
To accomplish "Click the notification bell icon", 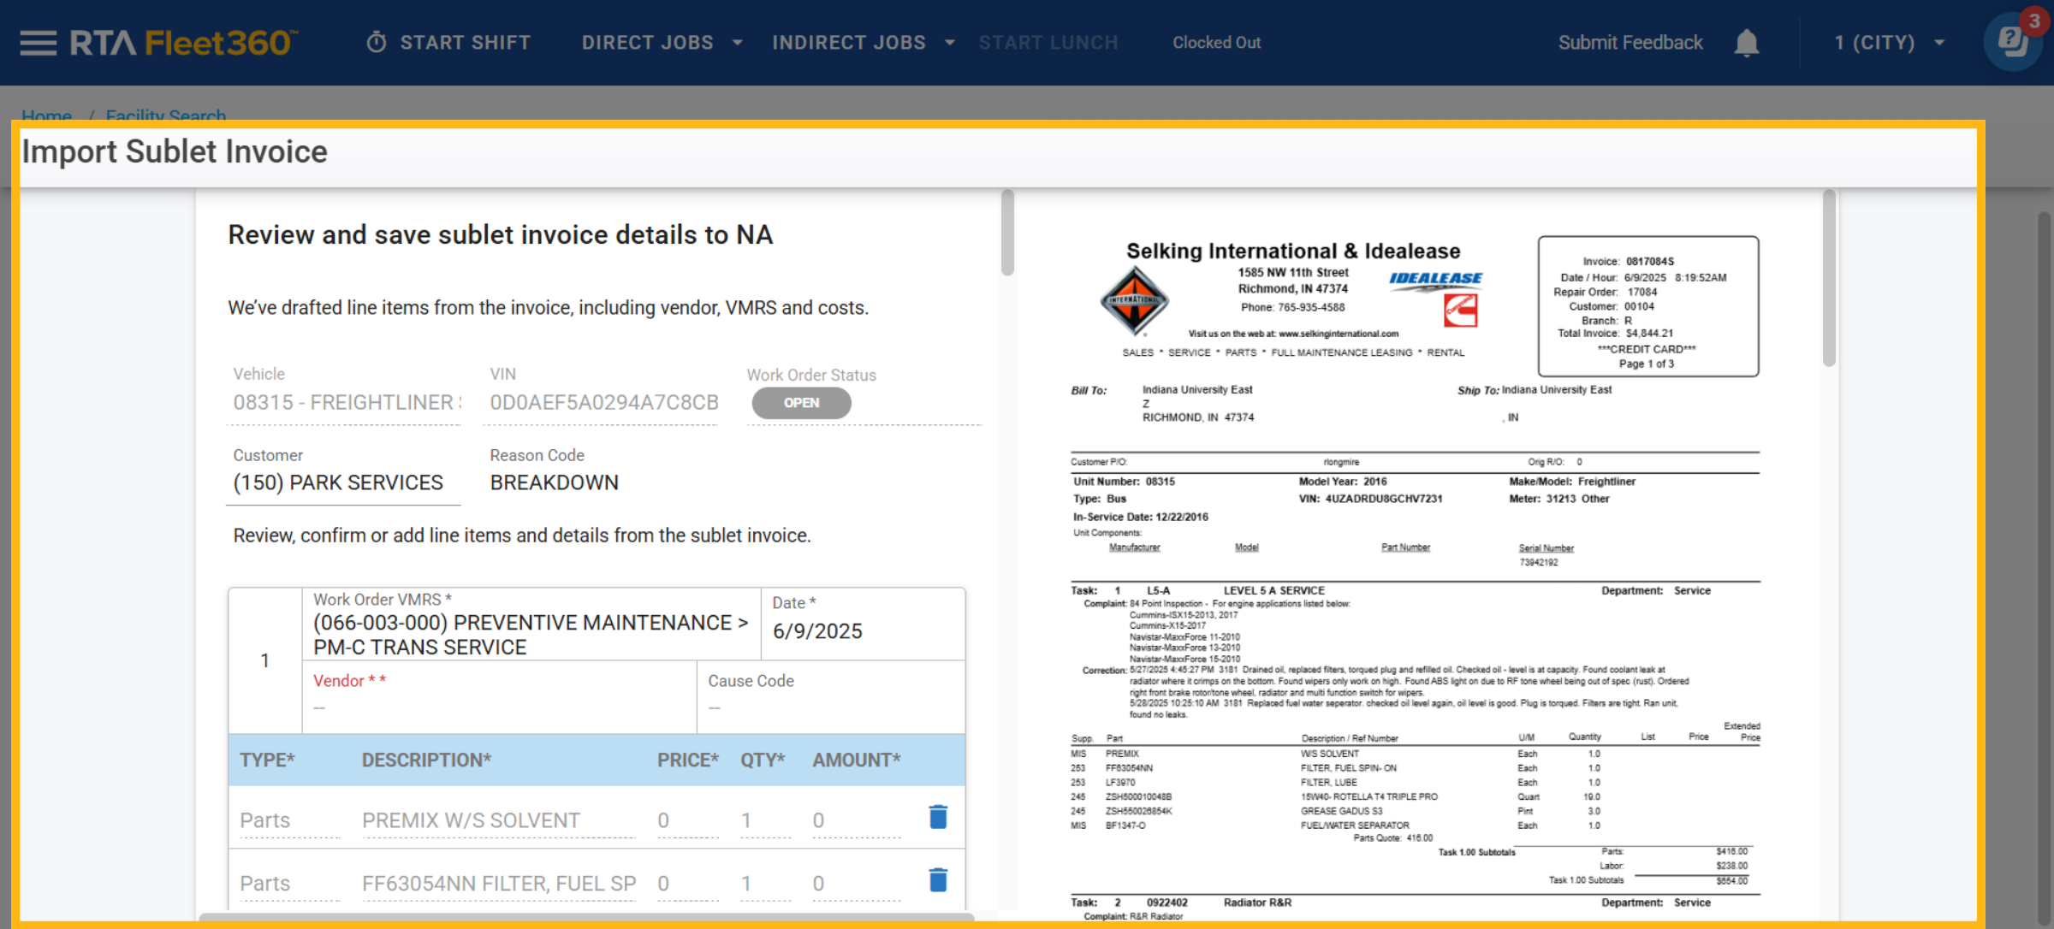I will tap(1746, 43).
